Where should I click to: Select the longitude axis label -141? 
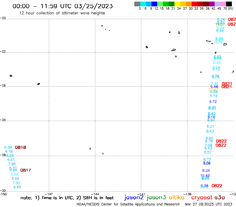141,194
